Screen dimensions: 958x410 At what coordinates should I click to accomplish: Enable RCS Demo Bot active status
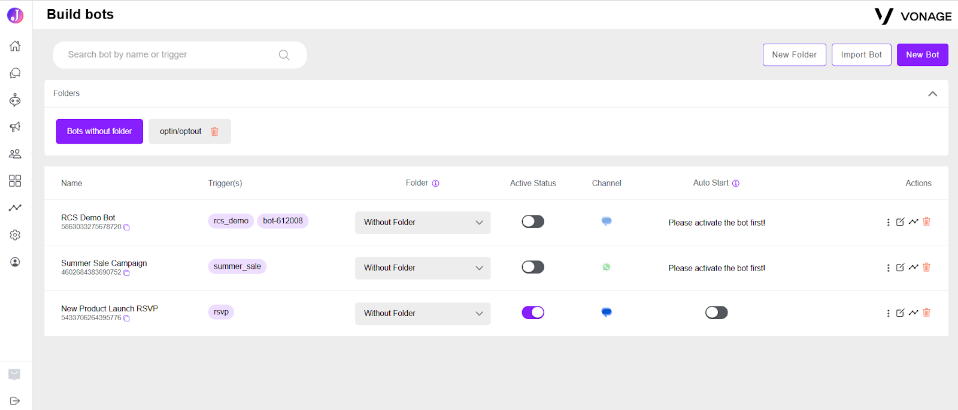tap(533, 221)
